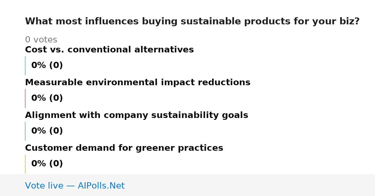Screen dimensions: 375x196
Task: Click the word 'AIPolls.Net' in footer
Action: [x=101, y=186]
